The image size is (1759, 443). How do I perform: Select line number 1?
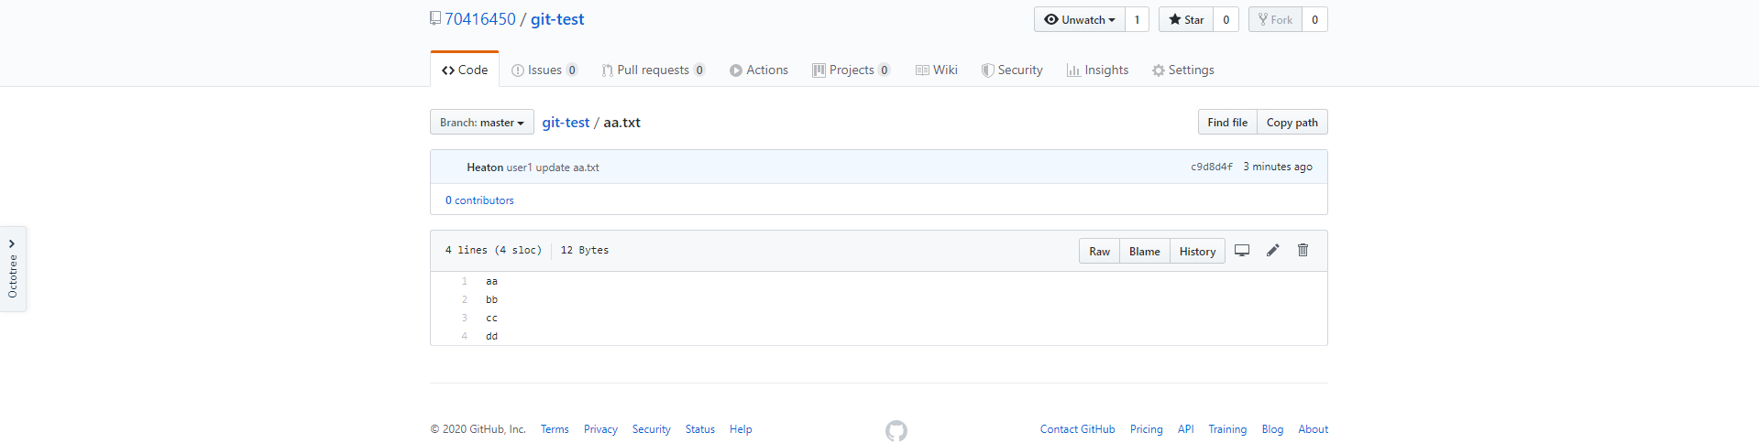pyautogui.click(x=465, y=281)
